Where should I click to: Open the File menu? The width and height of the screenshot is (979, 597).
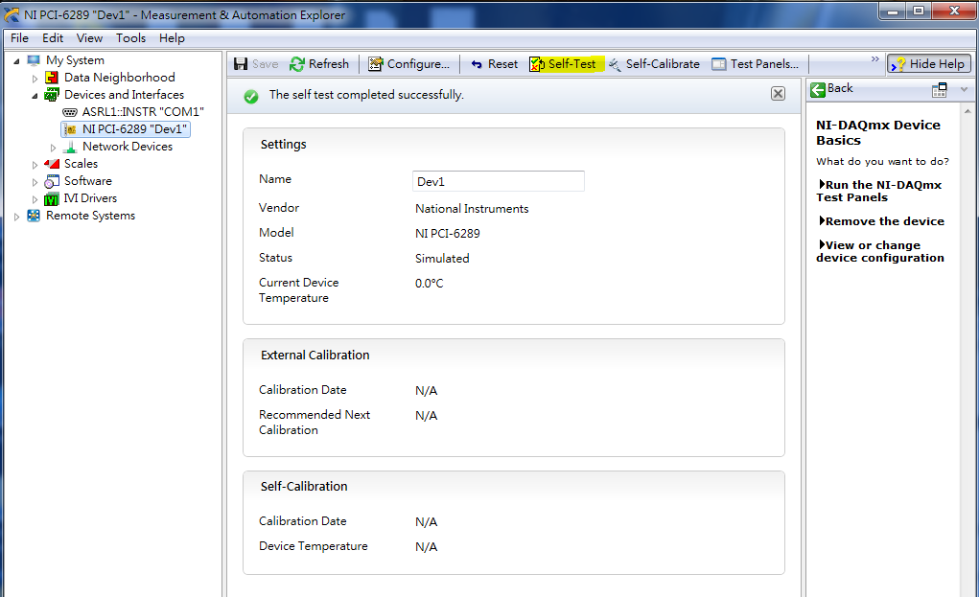(19, 38)
